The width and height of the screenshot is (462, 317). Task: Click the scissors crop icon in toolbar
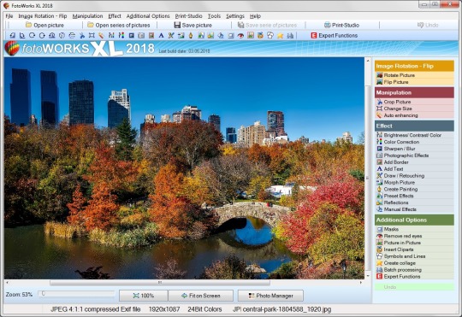[x=82, y=36]
